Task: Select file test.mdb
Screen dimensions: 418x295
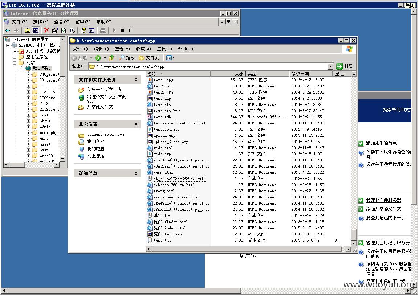Action: (x=162, y=117)
